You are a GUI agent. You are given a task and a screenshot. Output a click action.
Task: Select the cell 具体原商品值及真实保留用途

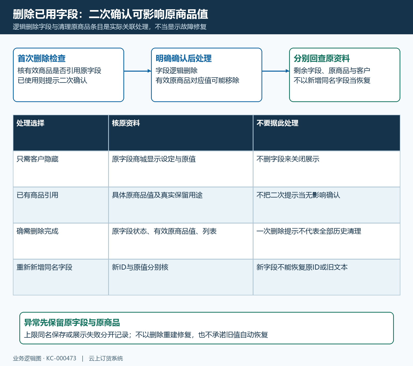point(181,205)
